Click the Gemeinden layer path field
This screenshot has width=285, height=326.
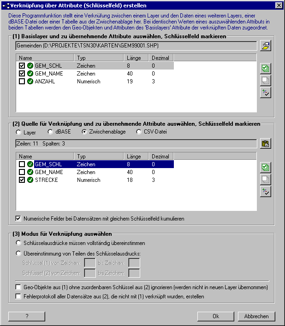click(x=136, y=46)
